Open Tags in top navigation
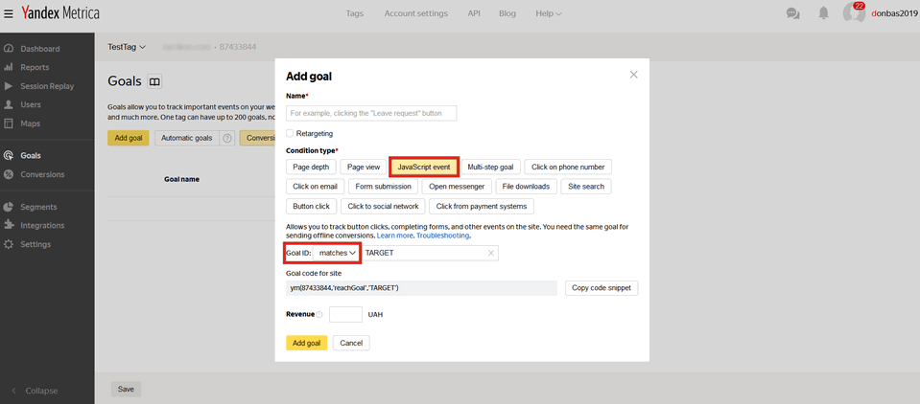 355,13
